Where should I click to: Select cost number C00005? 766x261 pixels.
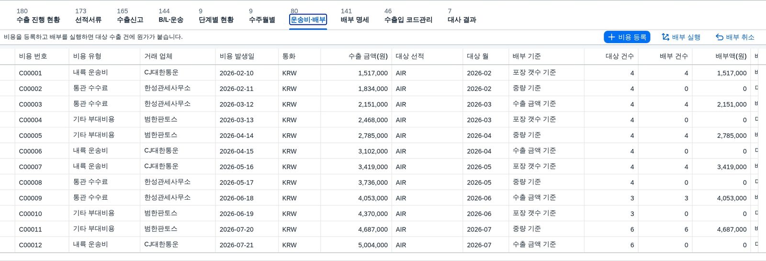pos(30,136)
